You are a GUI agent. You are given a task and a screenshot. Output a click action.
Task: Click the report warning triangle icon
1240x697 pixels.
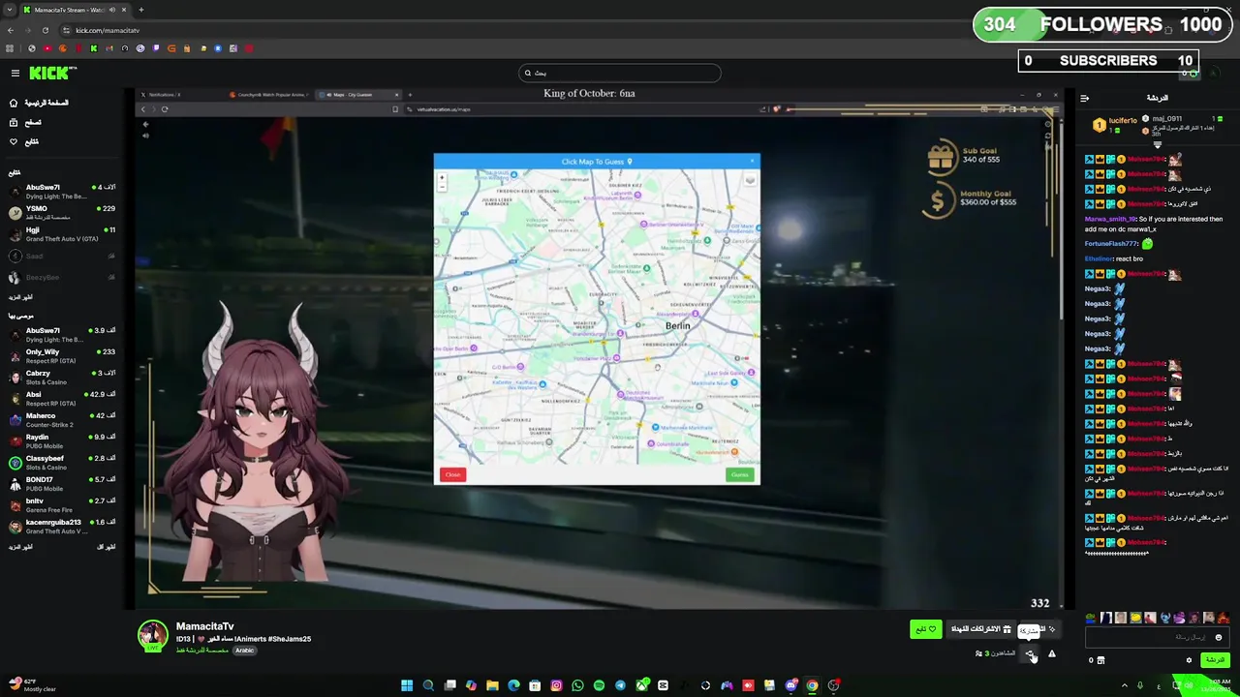click(x=1052, y=654)
